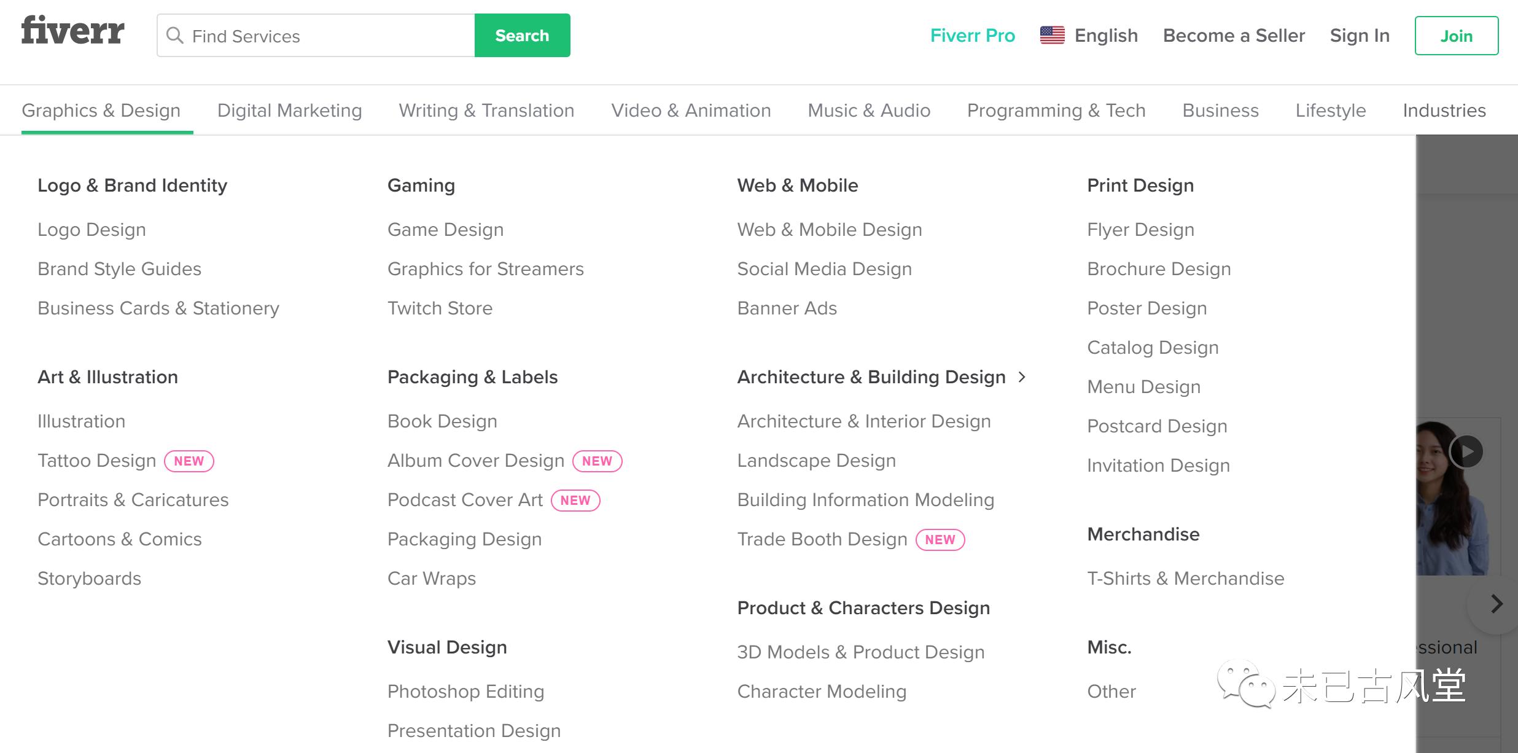Click the next arrow on the carousel
Screen dimensions: 1518x753
pyautogui.click(x=1497, y=604)
